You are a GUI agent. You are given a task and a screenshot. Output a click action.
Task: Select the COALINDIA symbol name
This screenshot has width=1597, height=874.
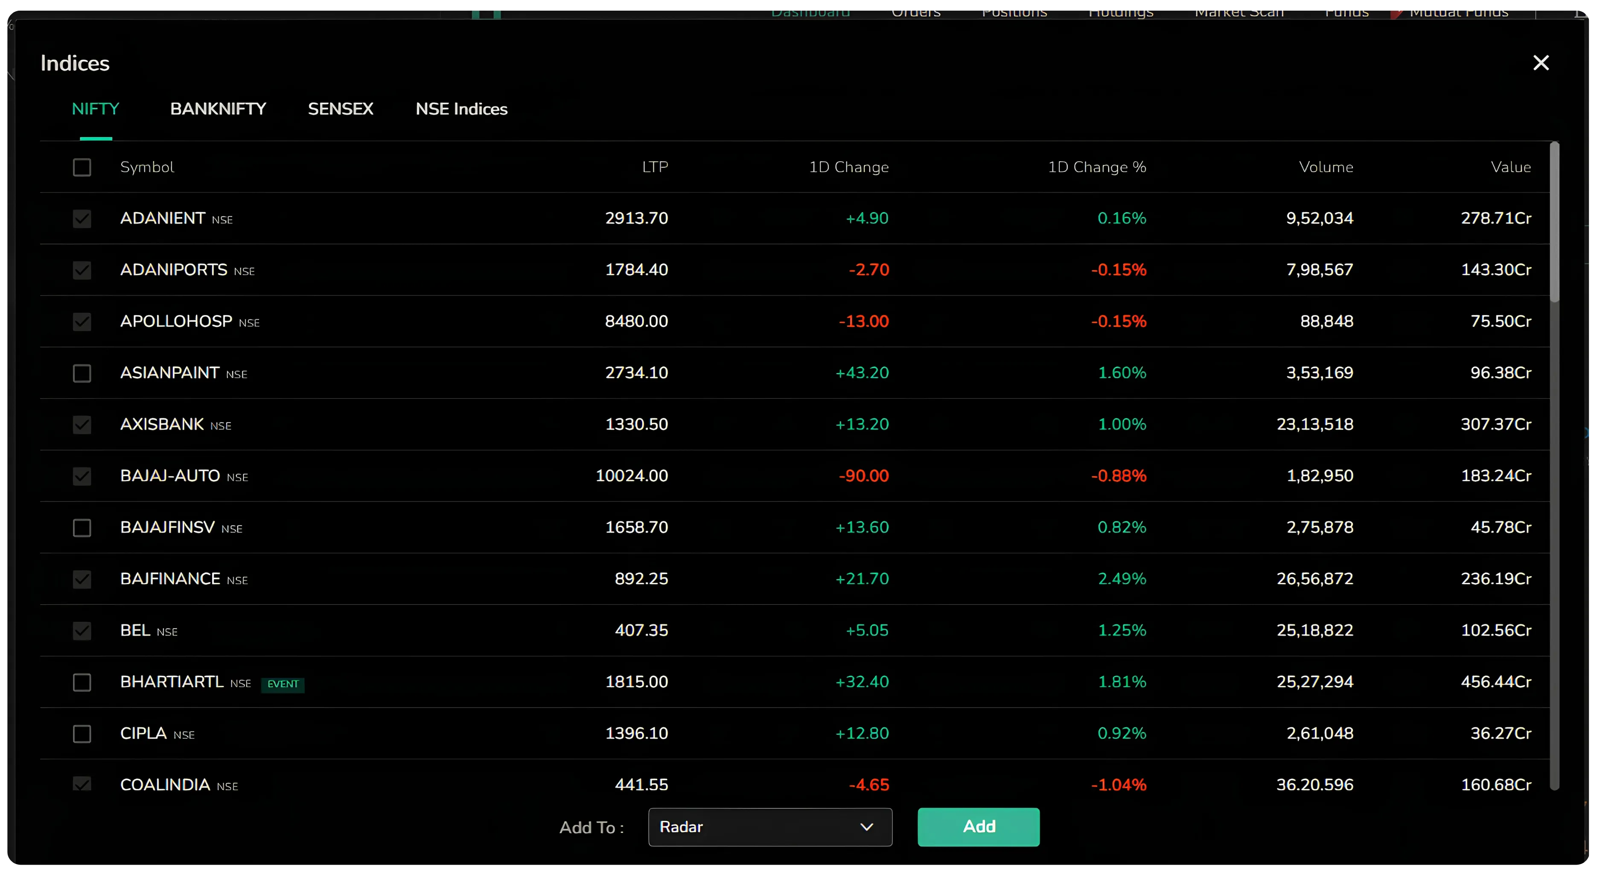(x=165, y=784)
